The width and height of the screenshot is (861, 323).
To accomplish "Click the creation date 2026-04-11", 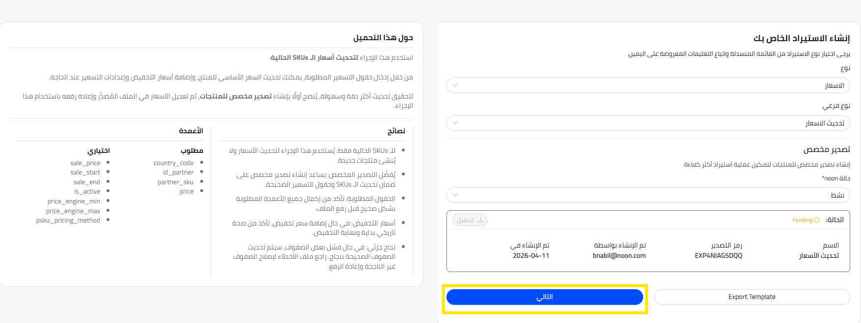I will (531, 255).
